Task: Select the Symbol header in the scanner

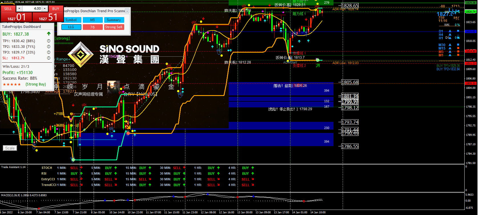Action: tap(71, 20)
